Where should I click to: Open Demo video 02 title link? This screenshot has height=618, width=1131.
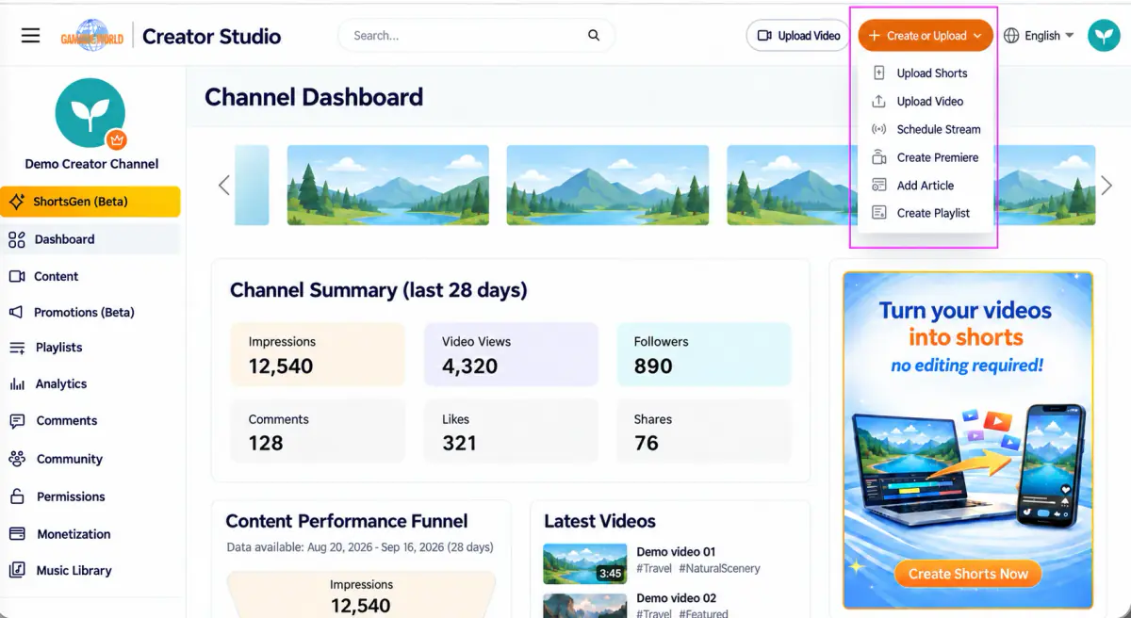pyautogui.click(x=676, y=598)
